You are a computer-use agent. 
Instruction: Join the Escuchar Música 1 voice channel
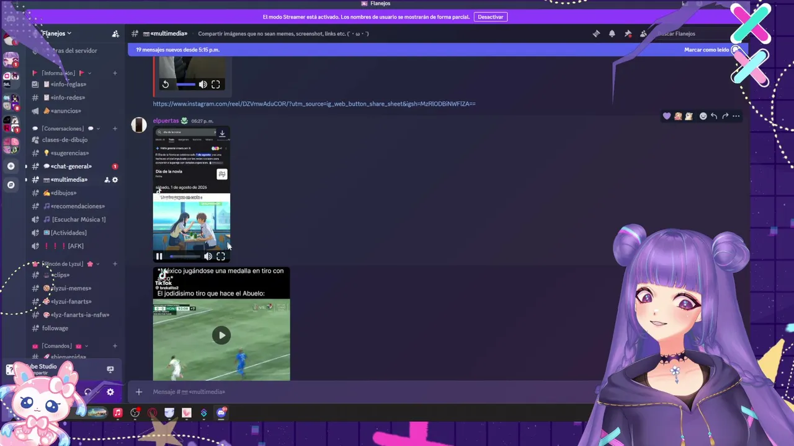point(75,219)
